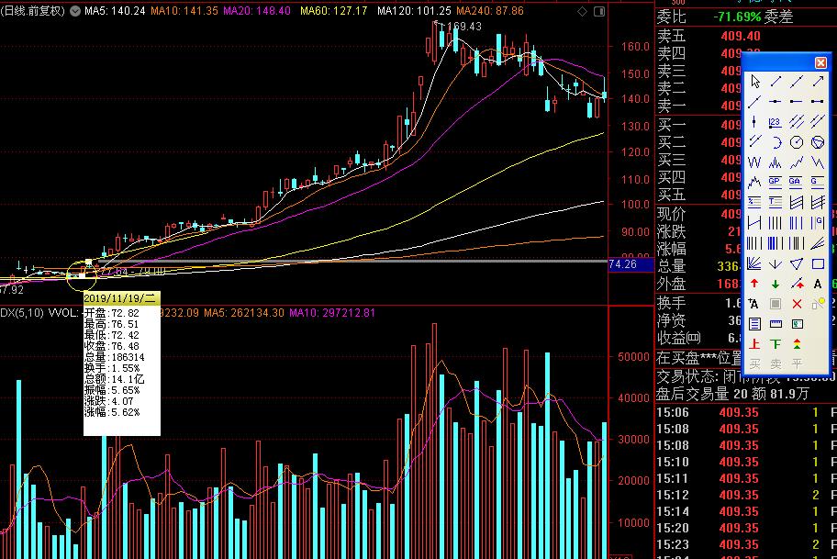Viewport: 837px width, 559px height.
Task: Click the '+A' add text label tool
Action: [x=753, y=304]
